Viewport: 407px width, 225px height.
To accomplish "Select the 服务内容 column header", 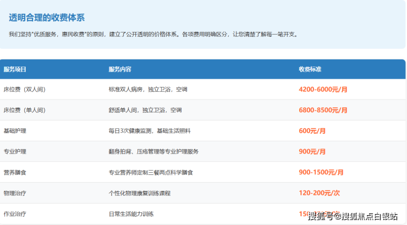I will pyautogui.click(x=120, y=69).
